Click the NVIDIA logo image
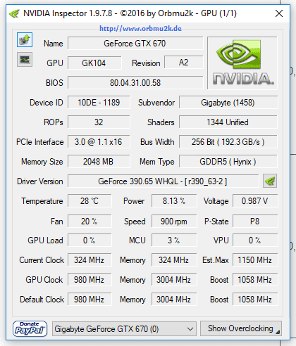296x346 pixels. (242, 63)
